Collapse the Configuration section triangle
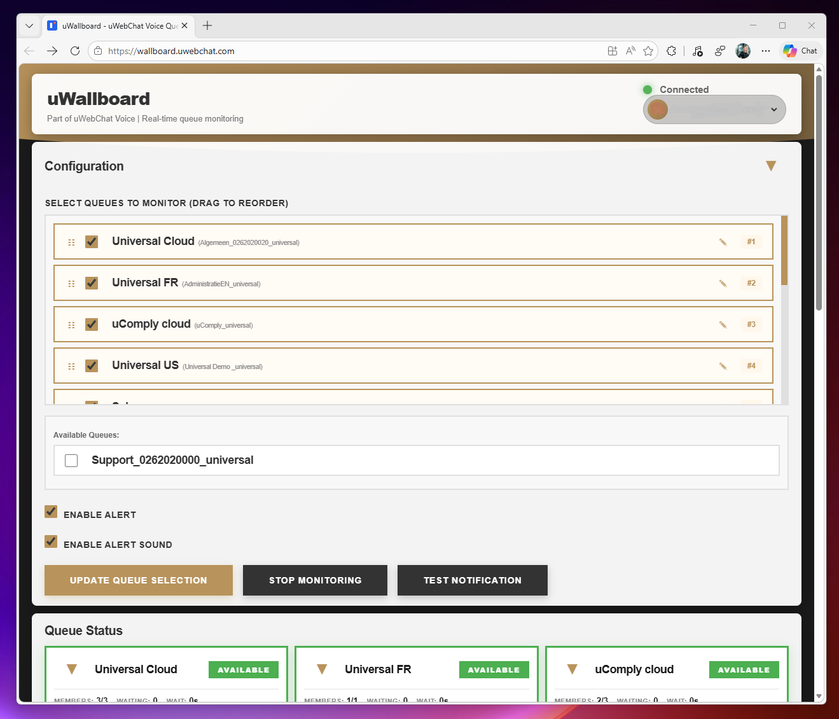Screen dimensions: 839x719 click(771, 166)
